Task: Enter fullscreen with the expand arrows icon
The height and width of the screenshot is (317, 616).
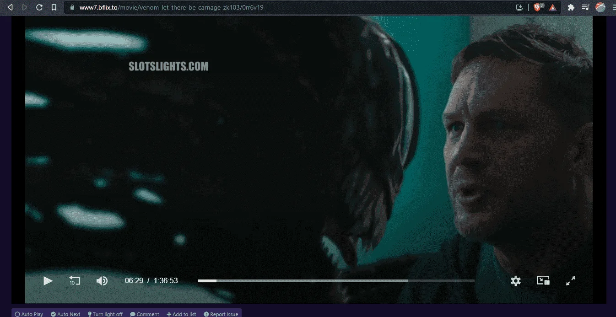Action: pos(571,281)
